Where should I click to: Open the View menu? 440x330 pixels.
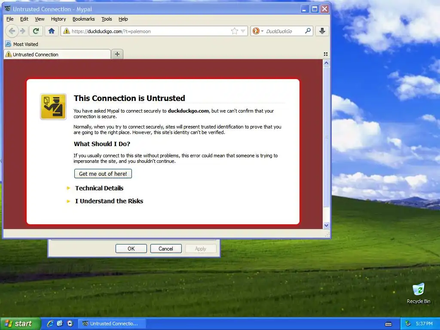pos(40,19)
